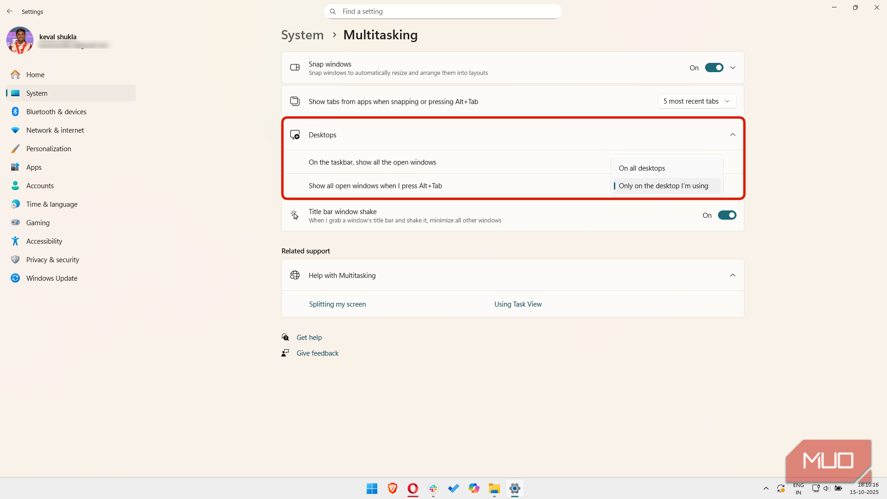This screenshot has height=499, width=887.
Task: Open Windows Update page
Action: point(71,278)
